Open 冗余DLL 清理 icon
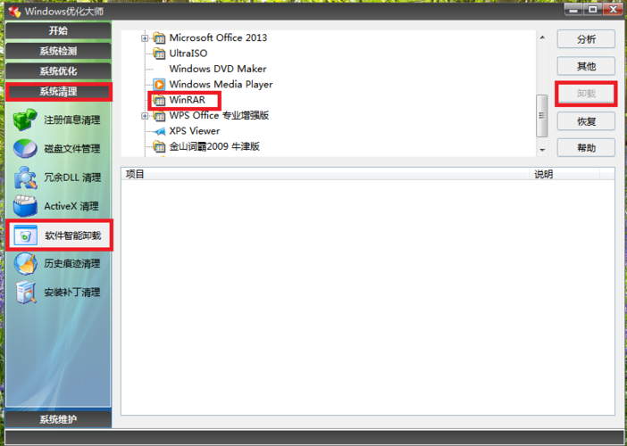627x446 pixels. 25,178
